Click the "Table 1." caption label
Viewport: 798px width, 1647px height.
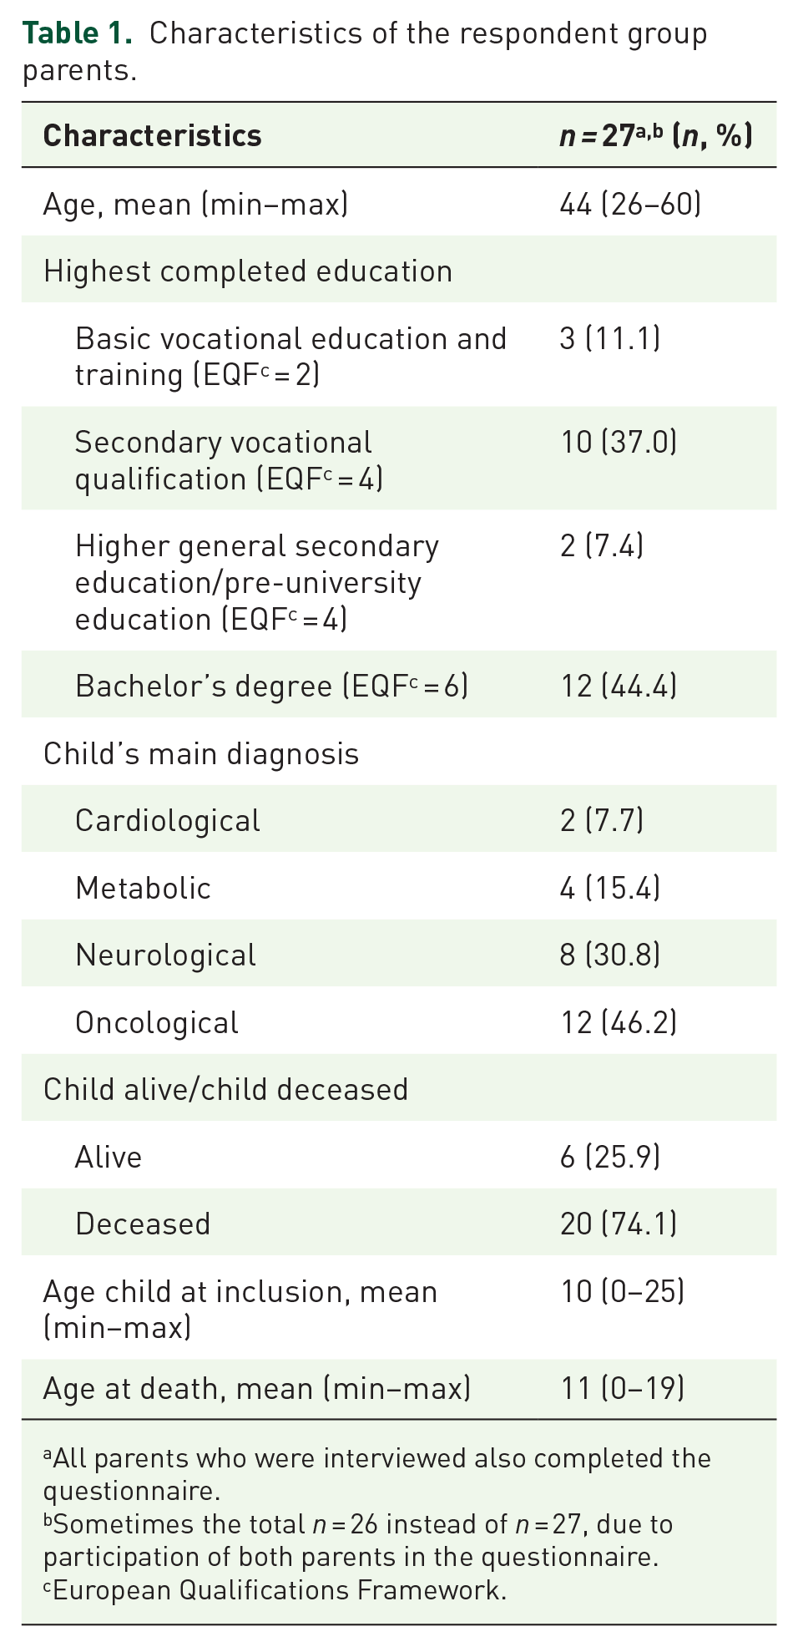click(77, 33)
